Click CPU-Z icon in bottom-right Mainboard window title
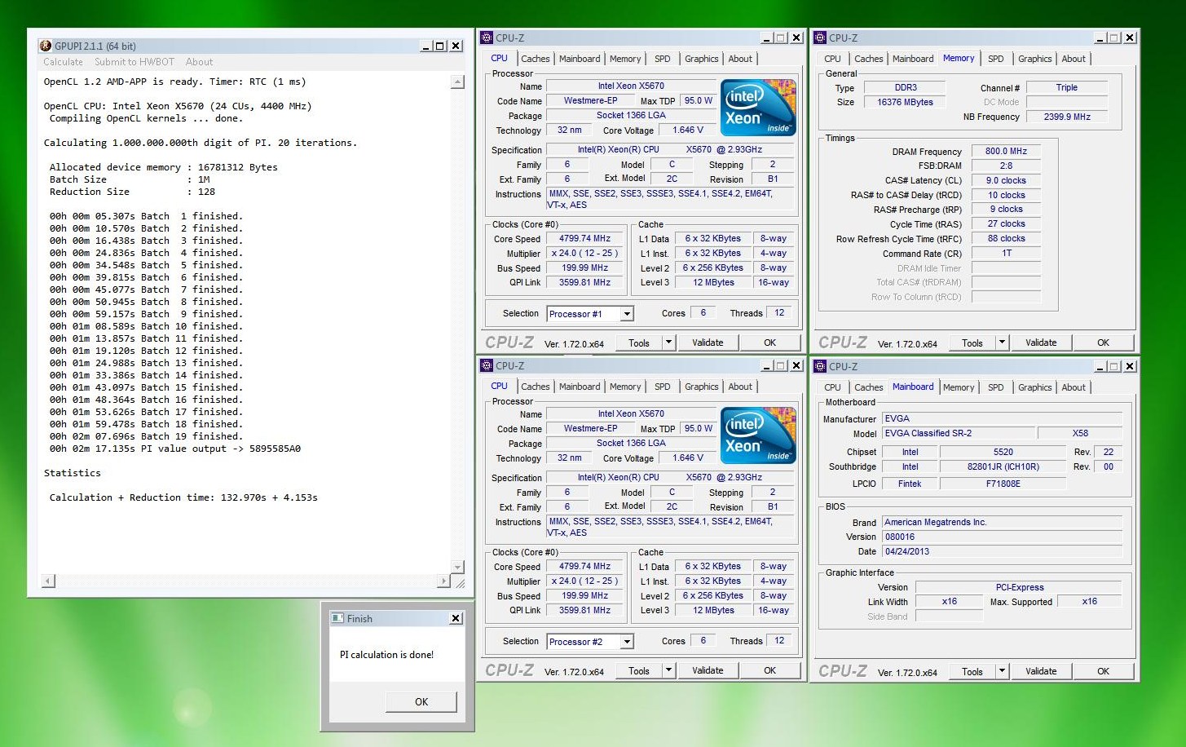1186x747 pixels. tap(820, 366)
